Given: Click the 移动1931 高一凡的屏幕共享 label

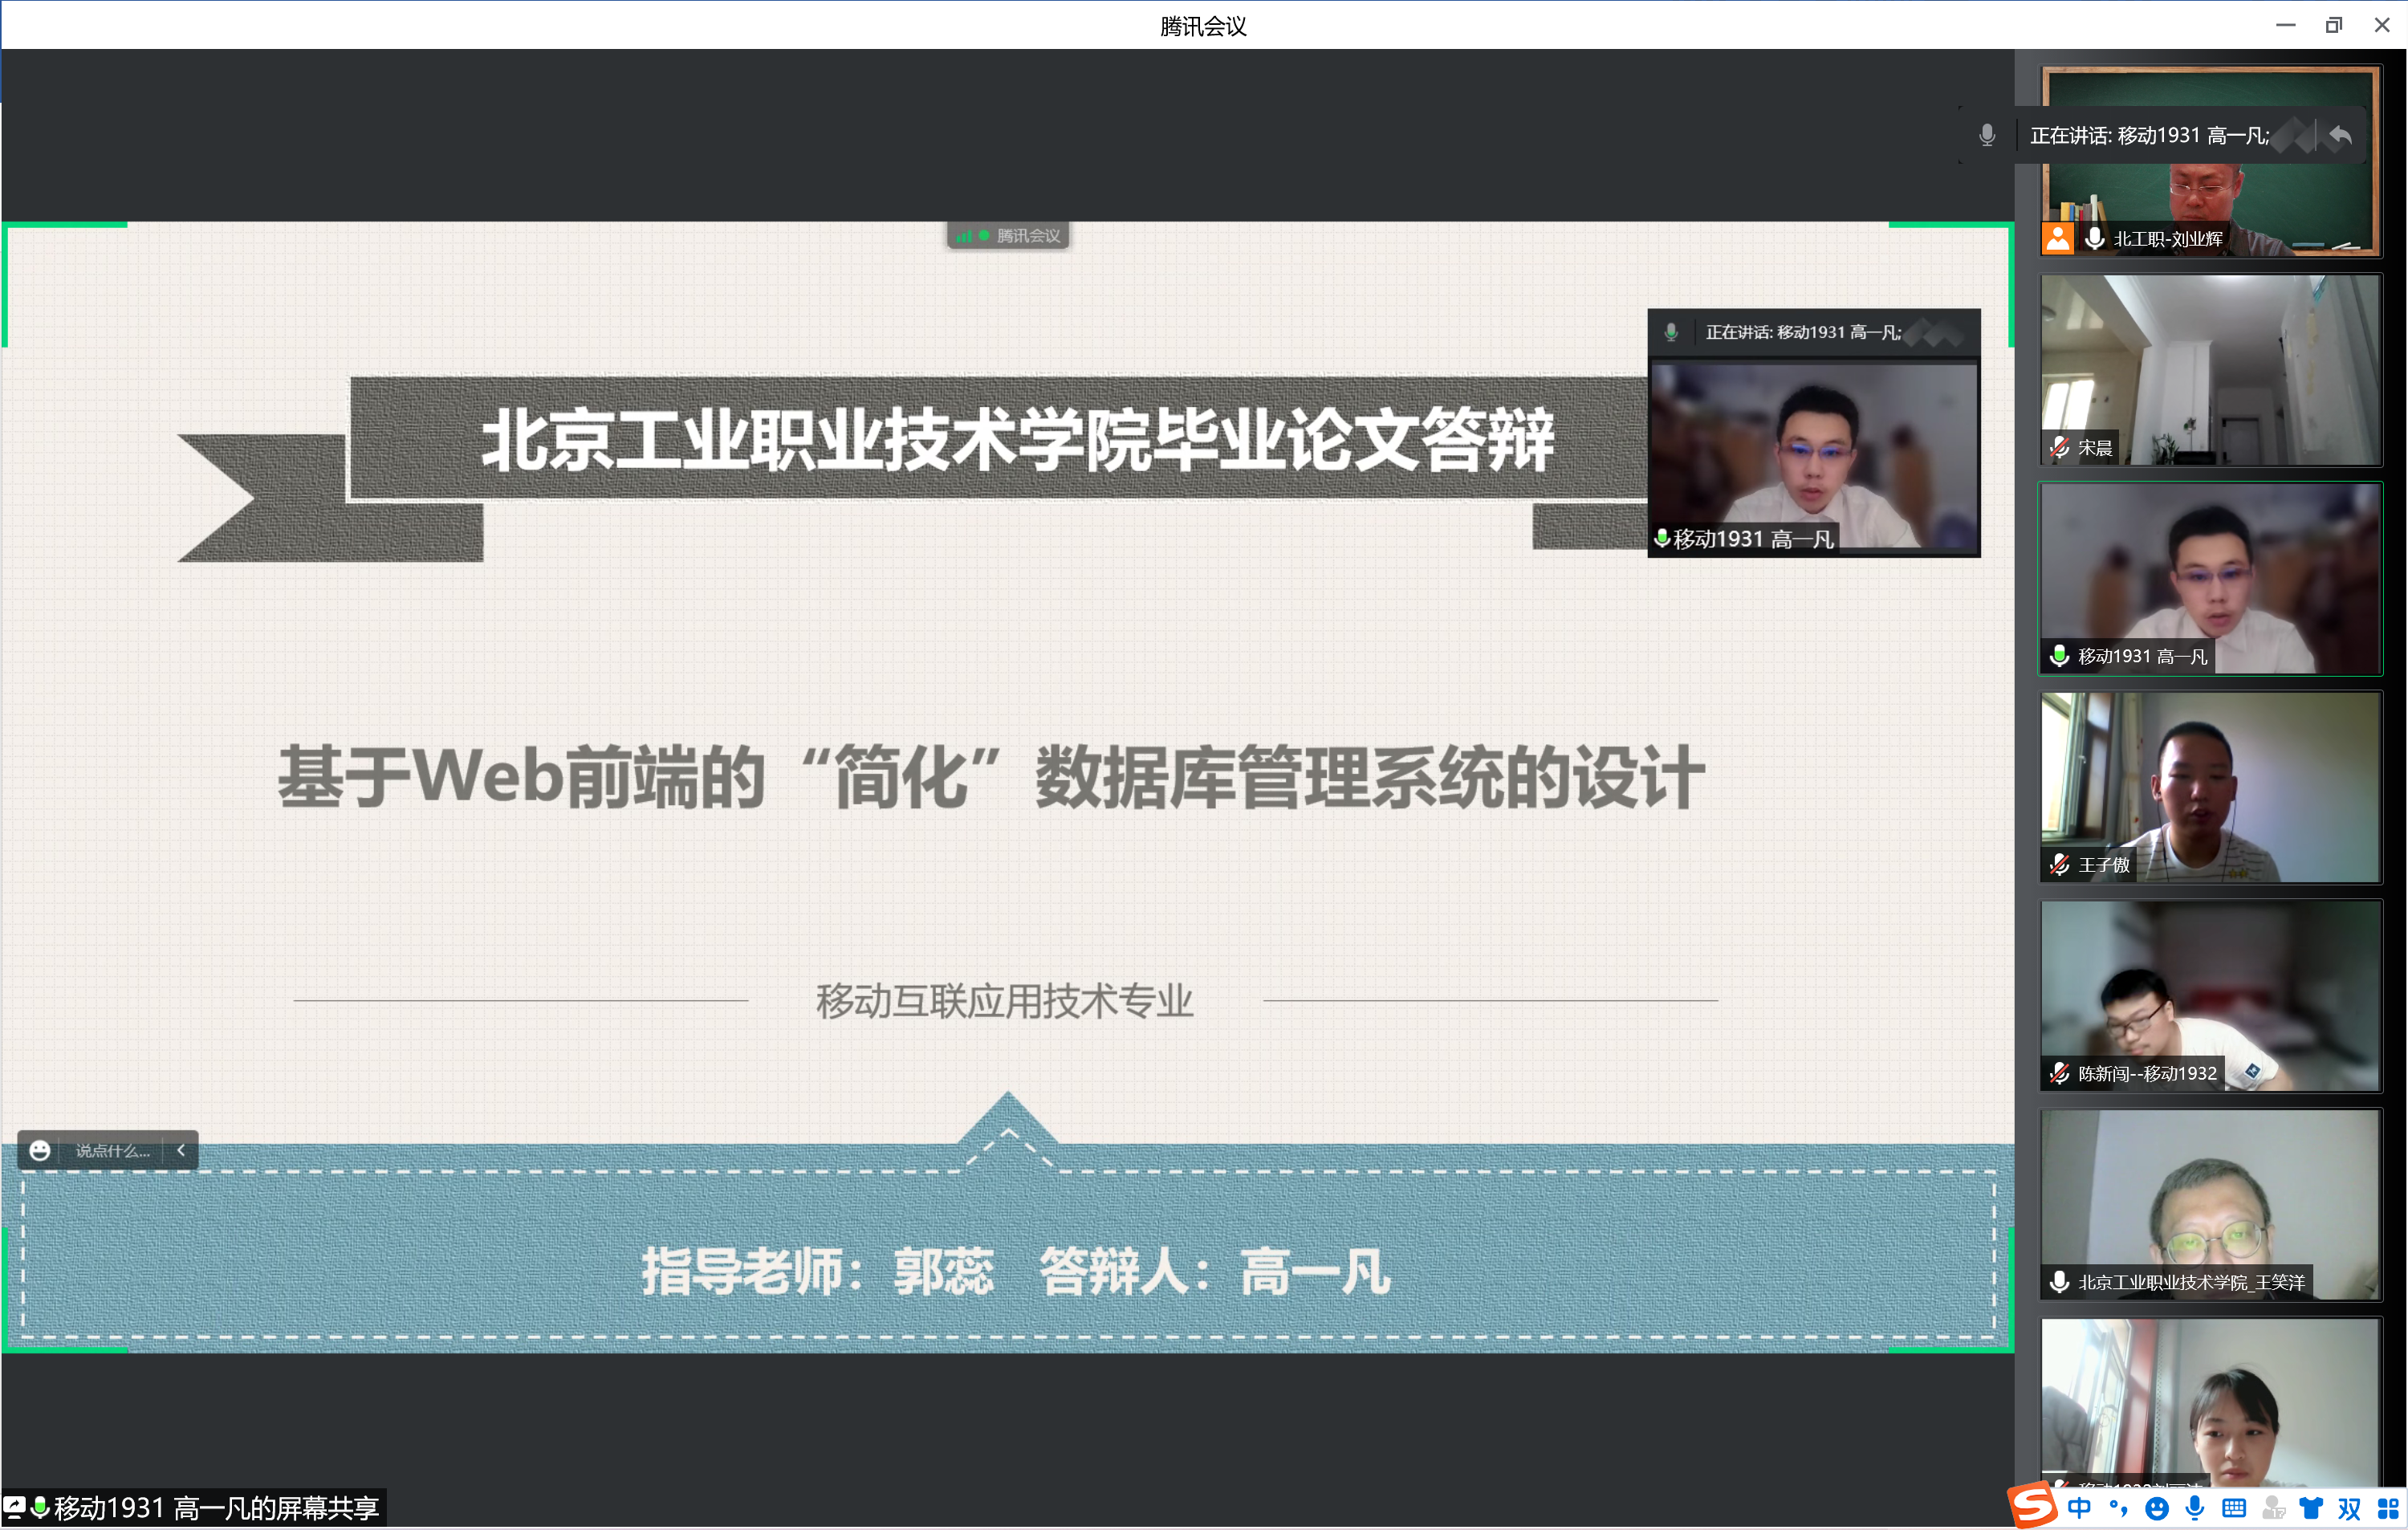Looking at the screenshot, I should (216, 1508).
